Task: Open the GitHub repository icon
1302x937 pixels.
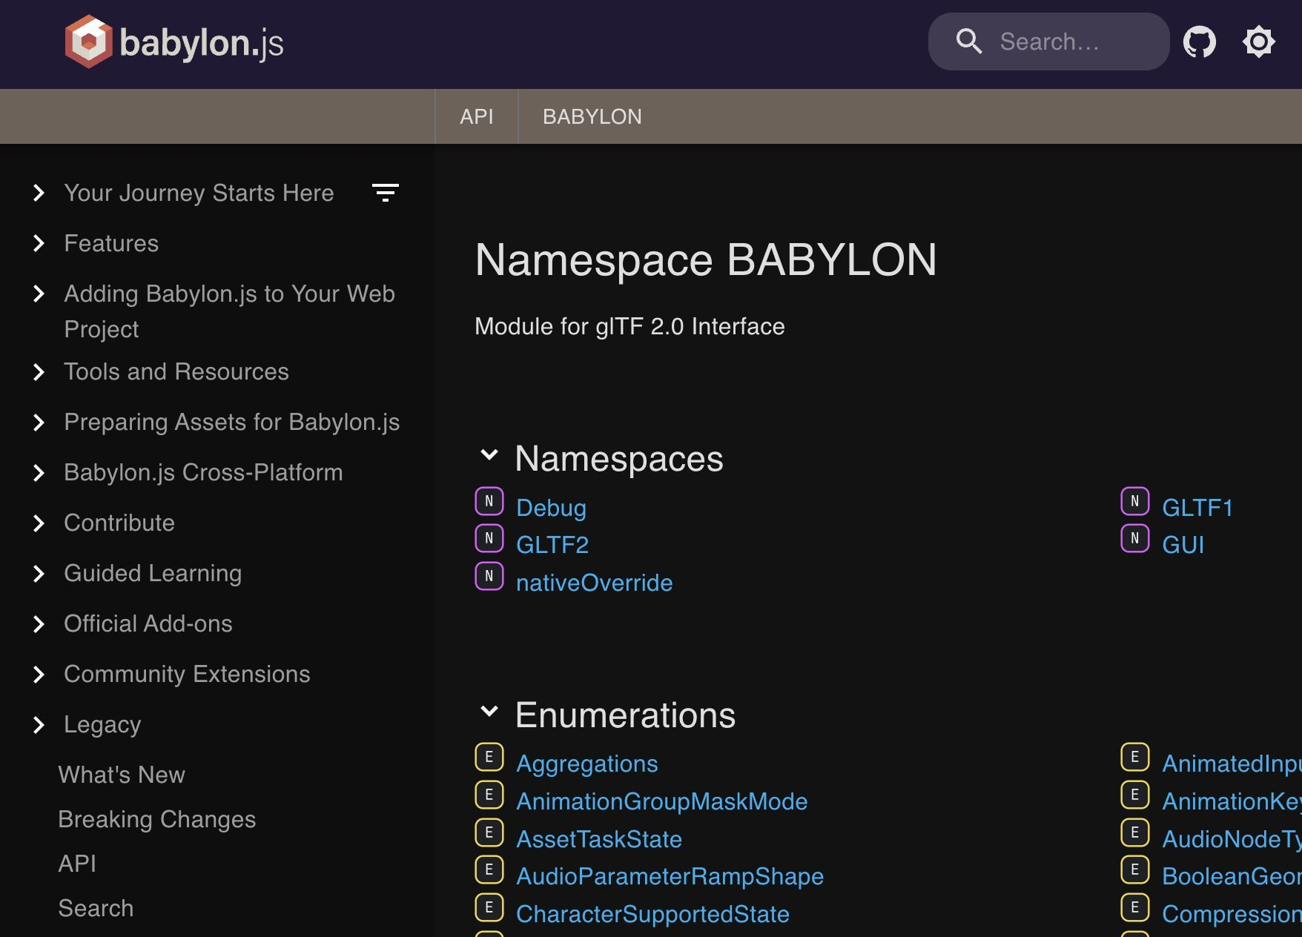Action: [1199, 42]
